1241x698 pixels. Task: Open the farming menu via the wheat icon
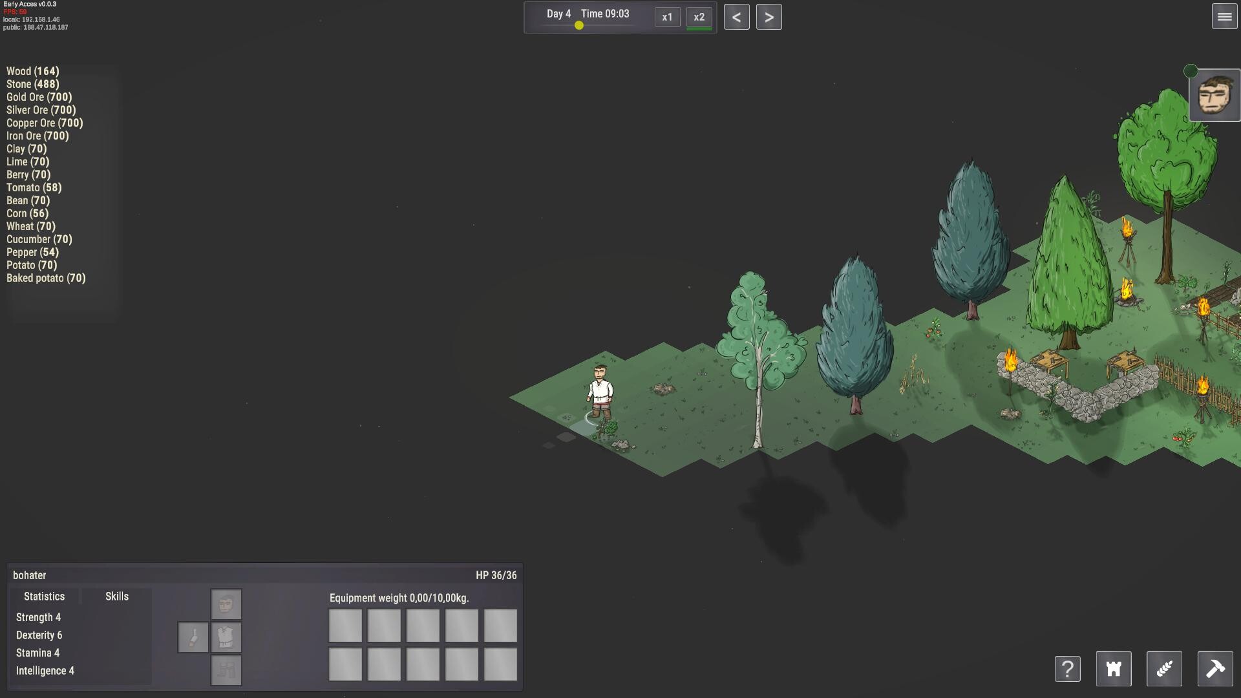pyautogui.click(x=1164, y=669)
